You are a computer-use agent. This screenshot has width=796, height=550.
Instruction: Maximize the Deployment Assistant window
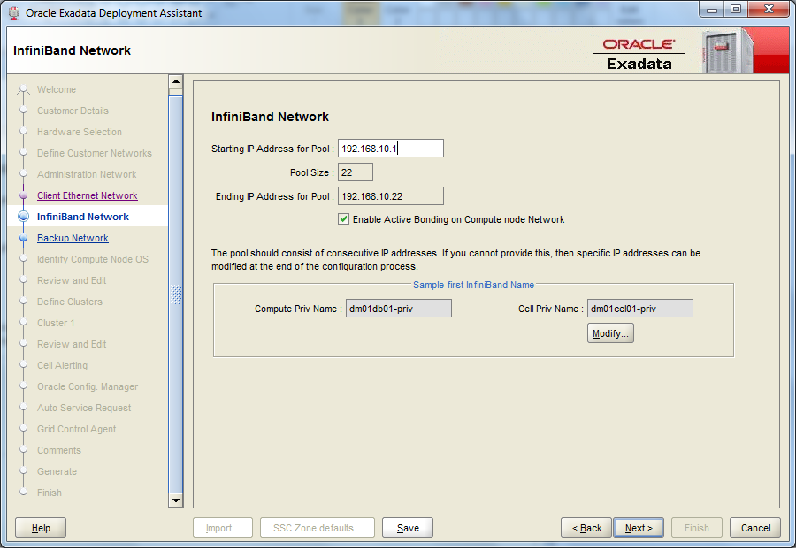tap(736, 10)
